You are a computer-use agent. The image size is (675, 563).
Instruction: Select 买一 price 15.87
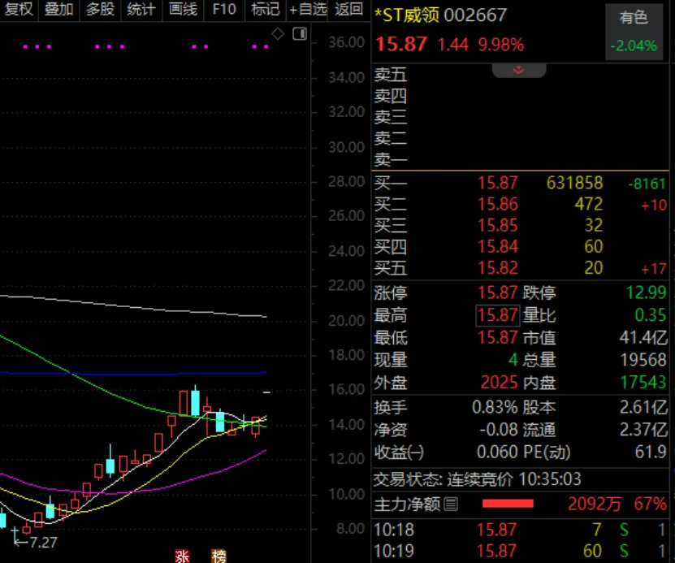pos(498,183)
